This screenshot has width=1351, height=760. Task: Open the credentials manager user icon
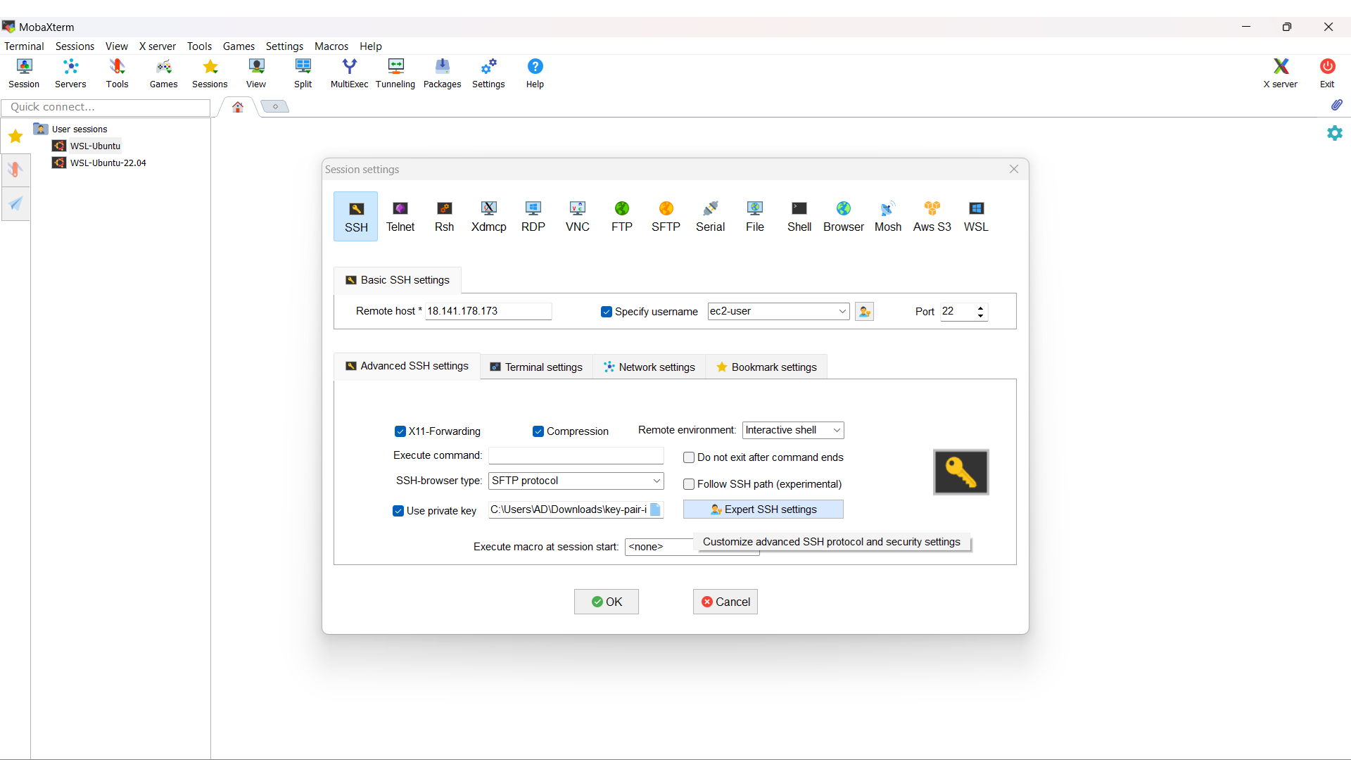(864, 311)
